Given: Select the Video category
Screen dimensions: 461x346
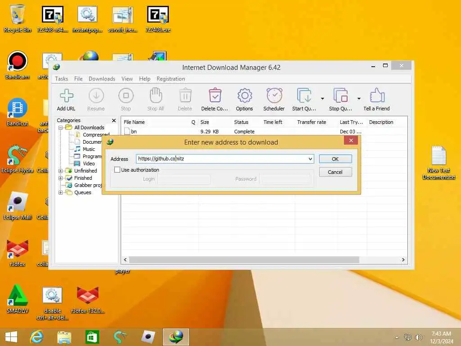Looking at the screenshot, I should 89,164.
